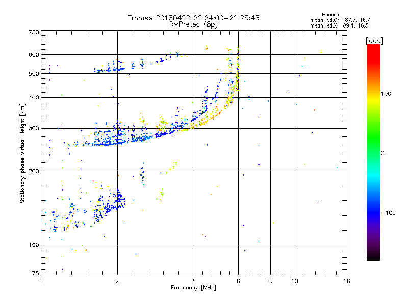408x306 pixels.
Task: Click the x-axis '4' tick label
Action: 194,281
